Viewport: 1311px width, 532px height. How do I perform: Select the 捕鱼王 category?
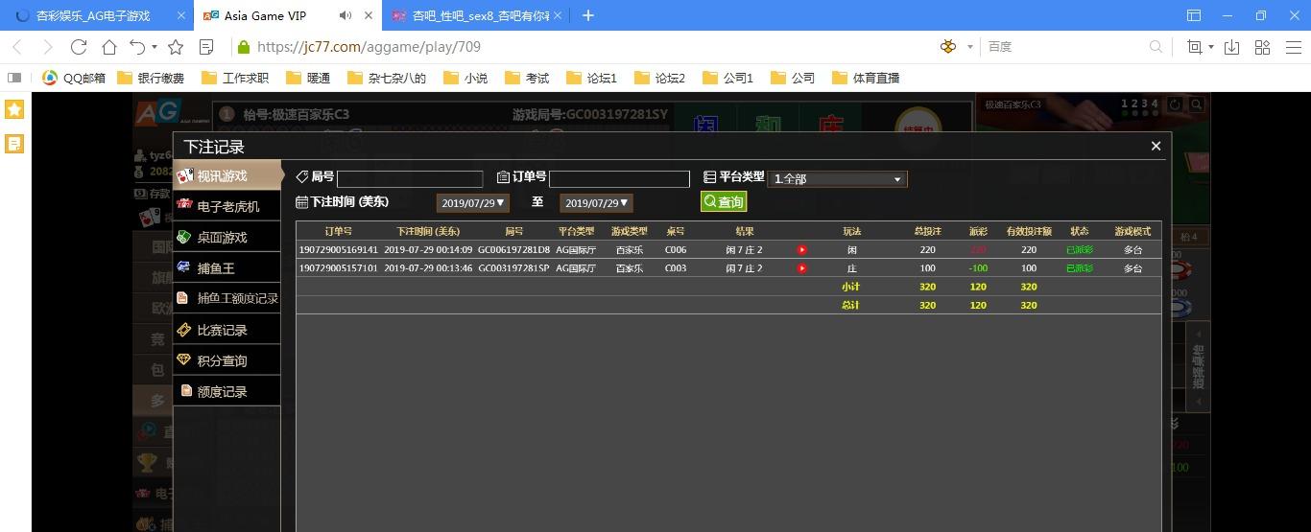(x=226, y=268)
